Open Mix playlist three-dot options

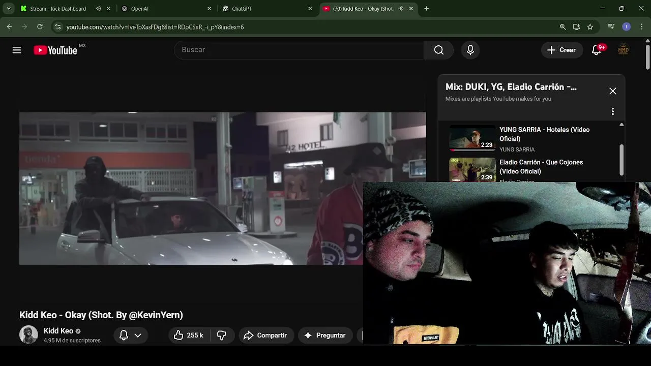pyautogui.click(x=613, y=111)
